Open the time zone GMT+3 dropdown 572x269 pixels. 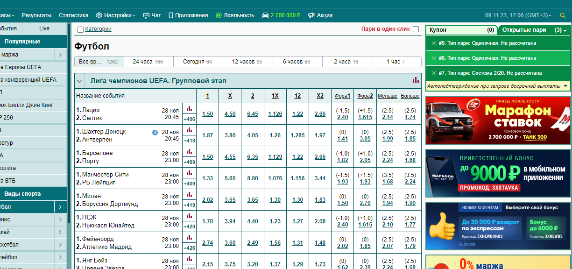(x=518, y=15)
